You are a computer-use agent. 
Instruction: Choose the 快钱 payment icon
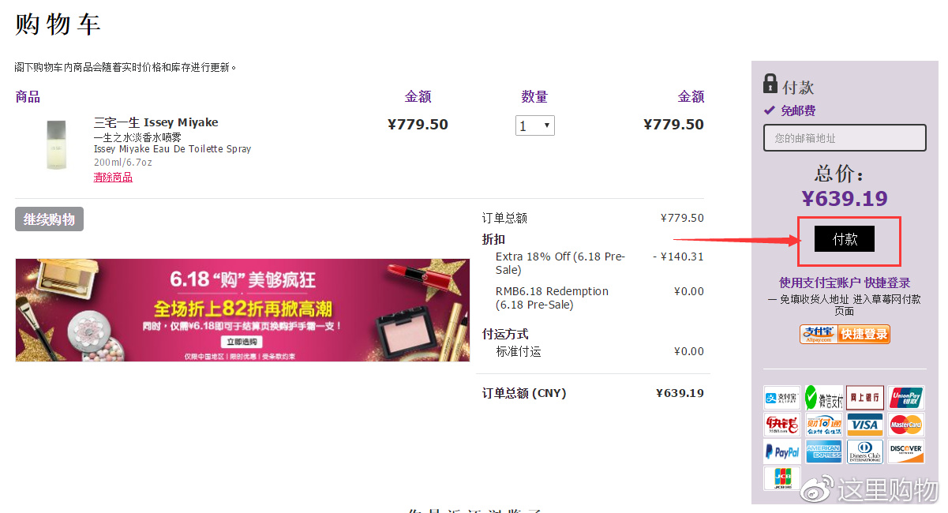click(x=782, y=425)
